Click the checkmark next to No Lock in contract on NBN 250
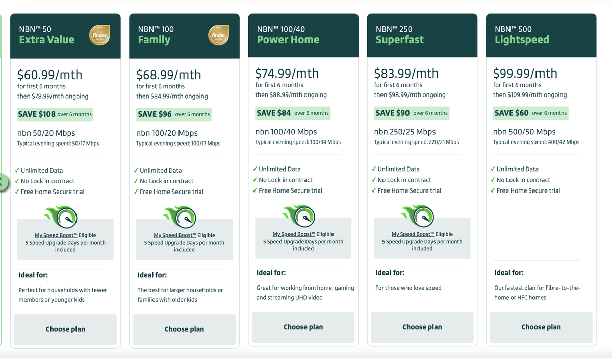The width and height of the screenshot is (612, 358). point(374,180)
